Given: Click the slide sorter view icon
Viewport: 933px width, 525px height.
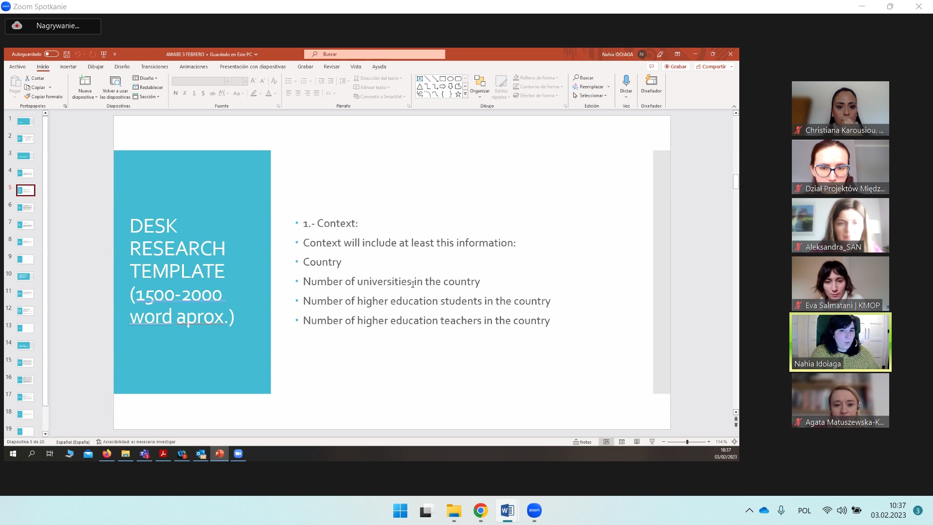Looking at the screenshot, I should 622,442.
